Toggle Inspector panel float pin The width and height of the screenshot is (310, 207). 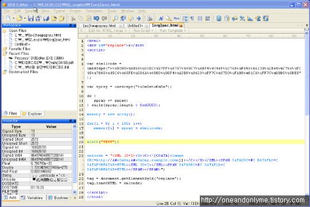click(71, 121)
